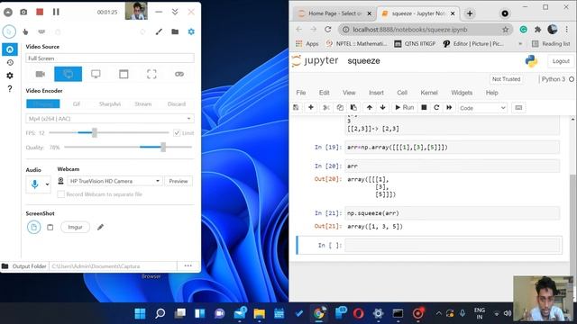Toggle screenshot copy to clipboard option
The image size is (577, 324).
(x=50, y=228)
